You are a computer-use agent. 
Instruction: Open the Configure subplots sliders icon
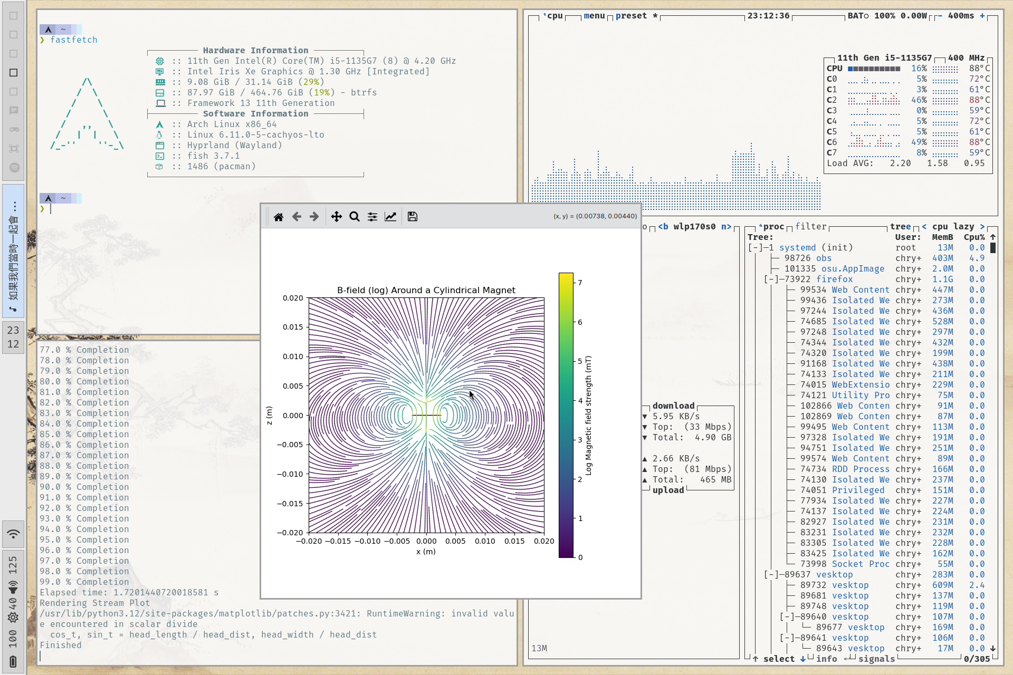pos(372,217)
